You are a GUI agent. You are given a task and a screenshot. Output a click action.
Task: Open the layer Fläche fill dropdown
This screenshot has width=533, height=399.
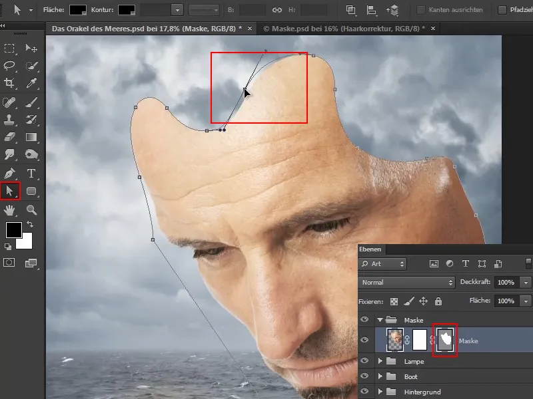[526, 301]
